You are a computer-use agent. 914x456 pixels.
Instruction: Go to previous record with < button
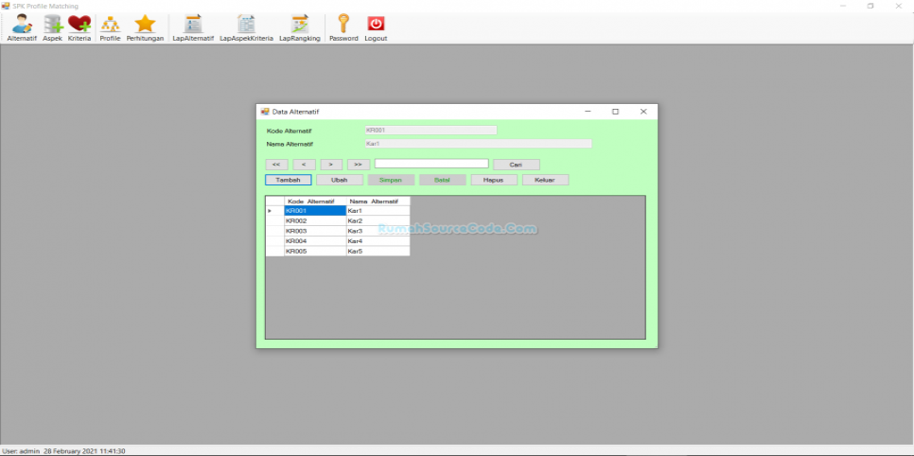304,165
